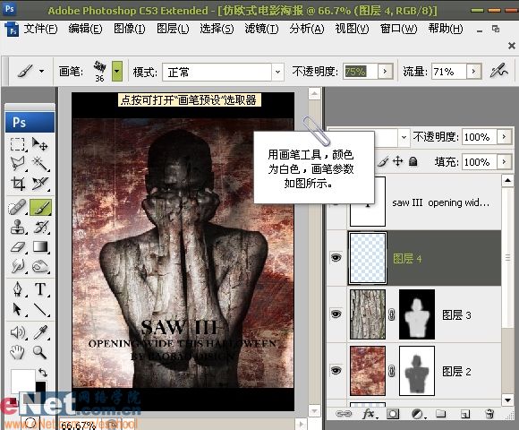Viewport: 519px width, 430px height.
Task: Select the Brush tool in toolbox
Action: click(40, 207)
